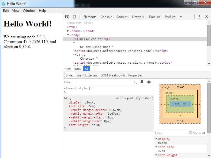The height and width of the screenshot is (158, 211).
Task: Click the font-size: 2em declaration
Action: (82, 106)
